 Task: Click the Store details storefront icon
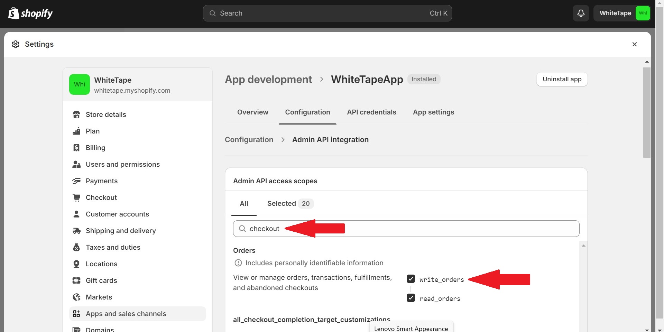(x=76, y=114)
